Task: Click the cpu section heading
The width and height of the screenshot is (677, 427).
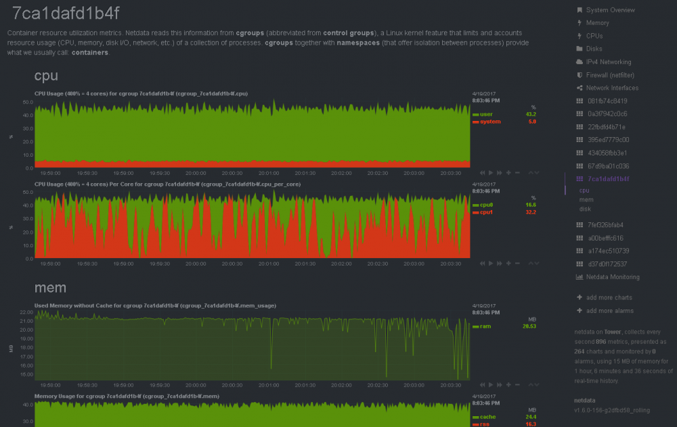Action: pyautogui.click(x=46, y=76)
